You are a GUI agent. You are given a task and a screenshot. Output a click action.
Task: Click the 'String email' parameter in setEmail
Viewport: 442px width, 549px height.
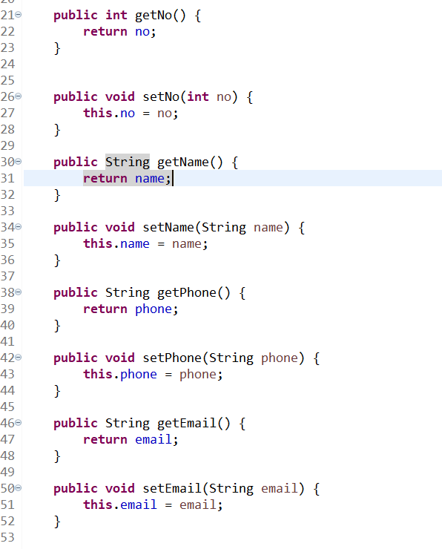pyautogui.click(x=254, y=489)
